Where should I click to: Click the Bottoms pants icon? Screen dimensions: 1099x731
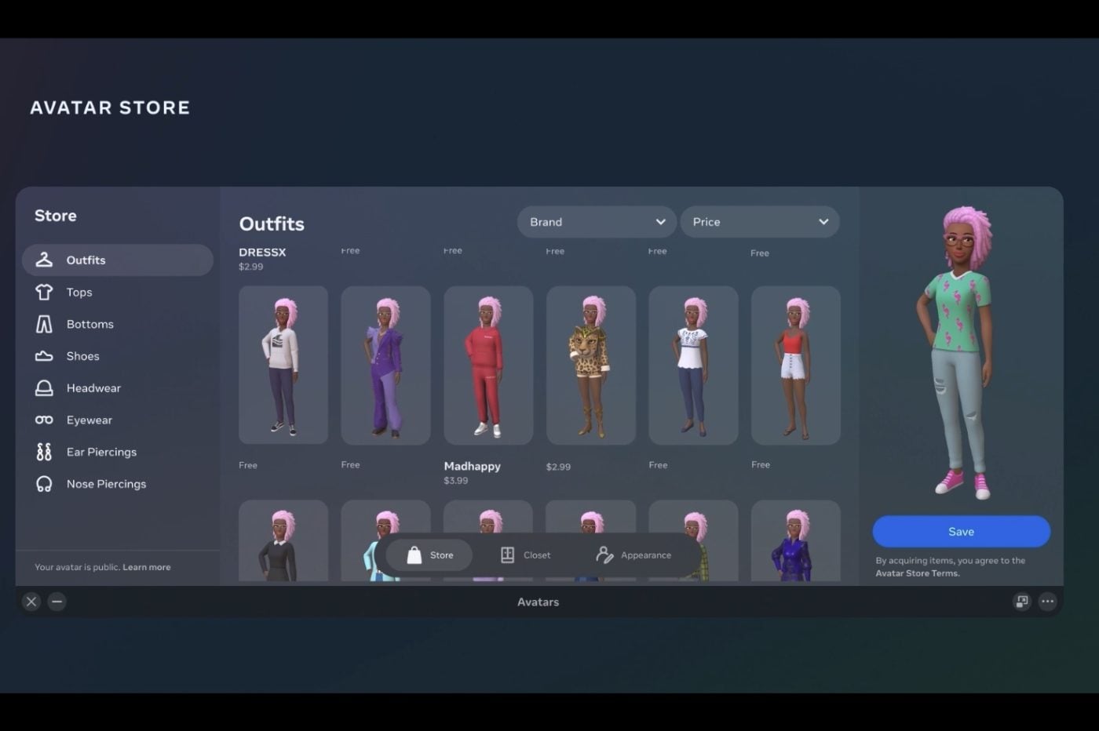pyautogui.click(x=44, y=324)
